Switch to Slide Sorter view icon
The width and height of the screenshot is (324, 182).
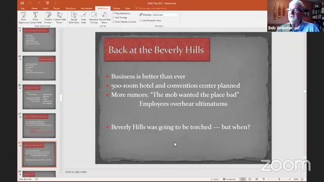250,179
